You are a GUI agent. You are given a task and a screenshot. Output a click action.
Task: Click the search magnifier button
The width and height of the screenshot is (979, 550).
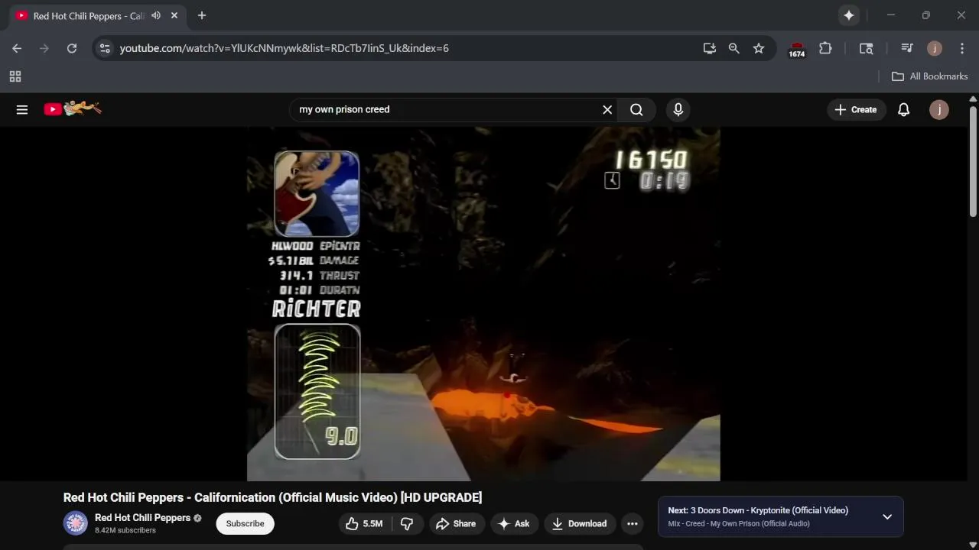(x=636, y=109)
